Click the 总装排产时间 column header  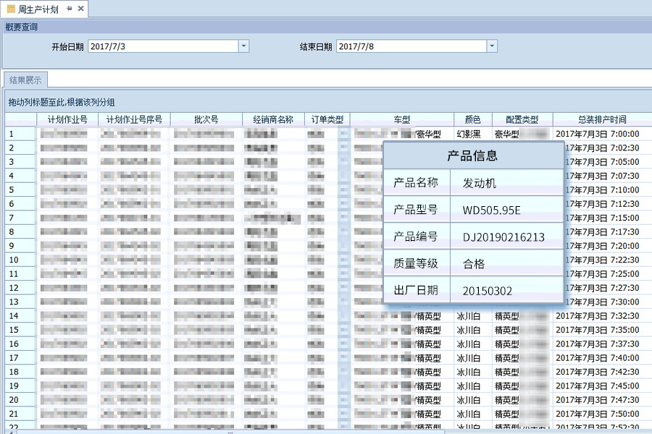(x=602, y=119)
